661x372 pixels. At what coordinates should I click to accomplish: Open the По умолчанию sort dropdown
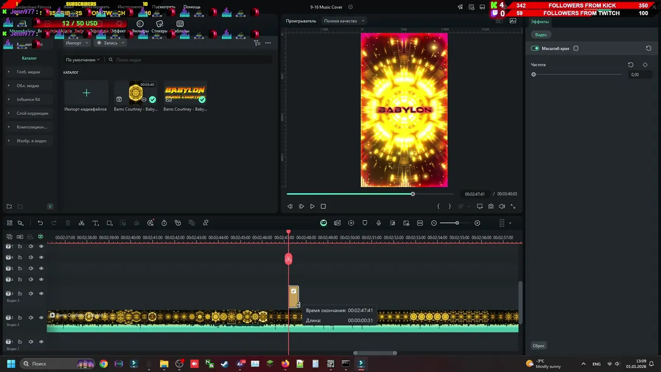pyautogui.click(x=83, y=60)
